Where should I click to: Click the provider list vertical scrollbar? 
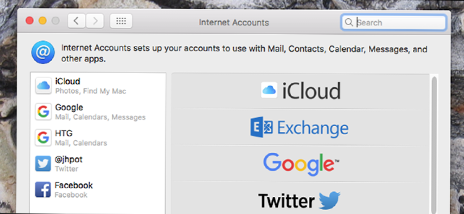pyautogui.click(x=434, y=144)
